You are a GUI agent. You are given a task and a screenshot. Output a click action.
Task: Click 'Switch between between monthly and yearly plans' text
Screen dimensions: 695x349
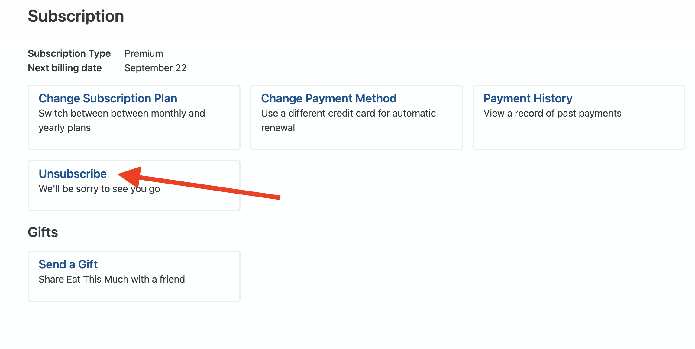(x=121, y=120)
